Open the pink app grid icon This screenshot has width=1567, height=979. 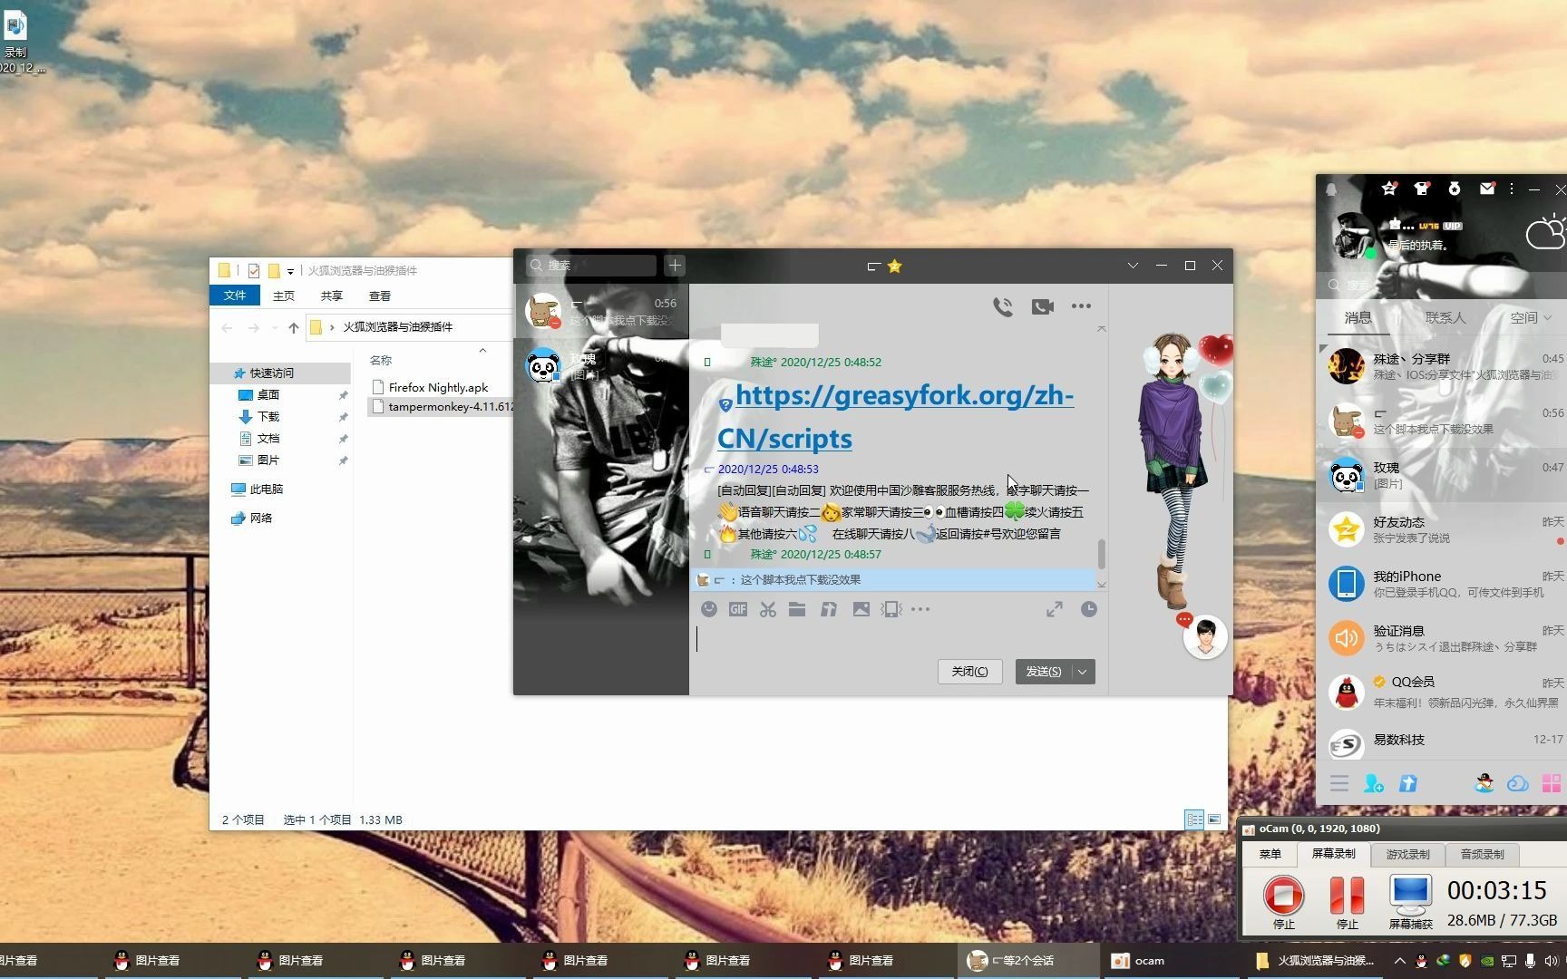1552,783
